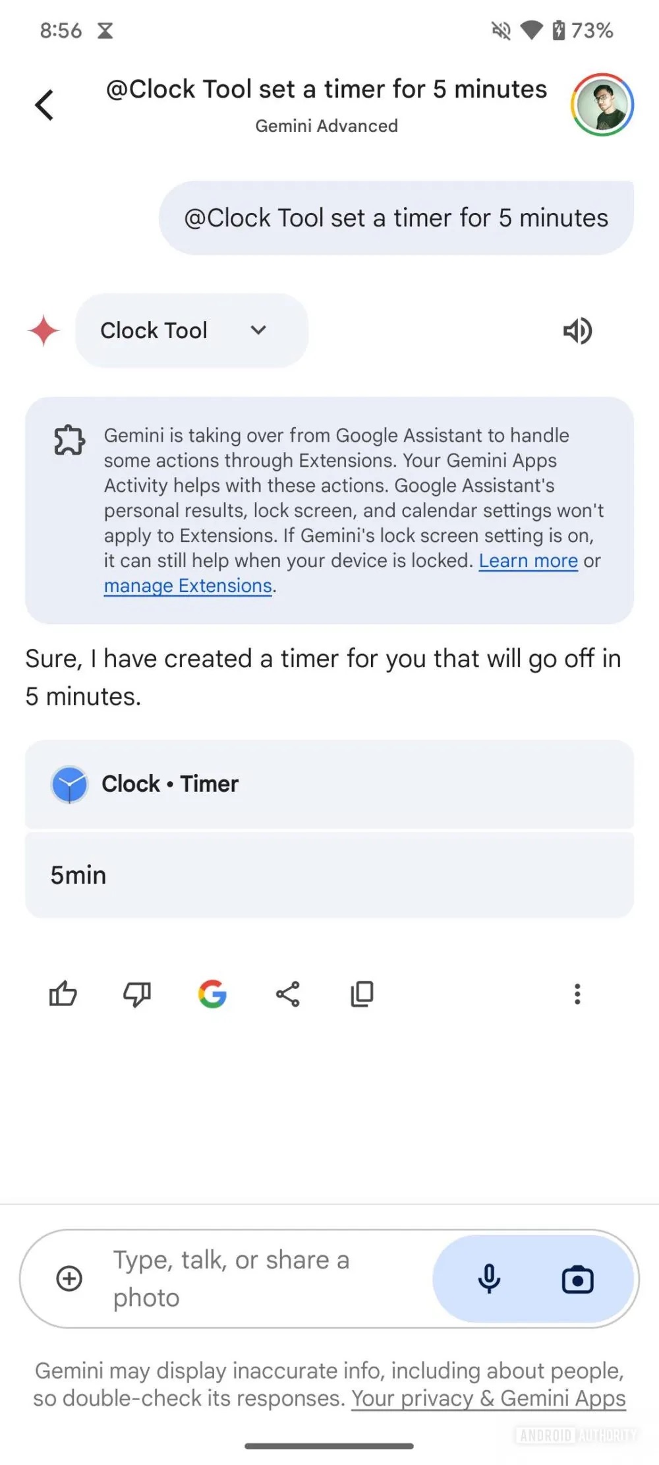659x1465 pixels.
Task: Open the manage Extensions link
Action: (x=188, y=586)
